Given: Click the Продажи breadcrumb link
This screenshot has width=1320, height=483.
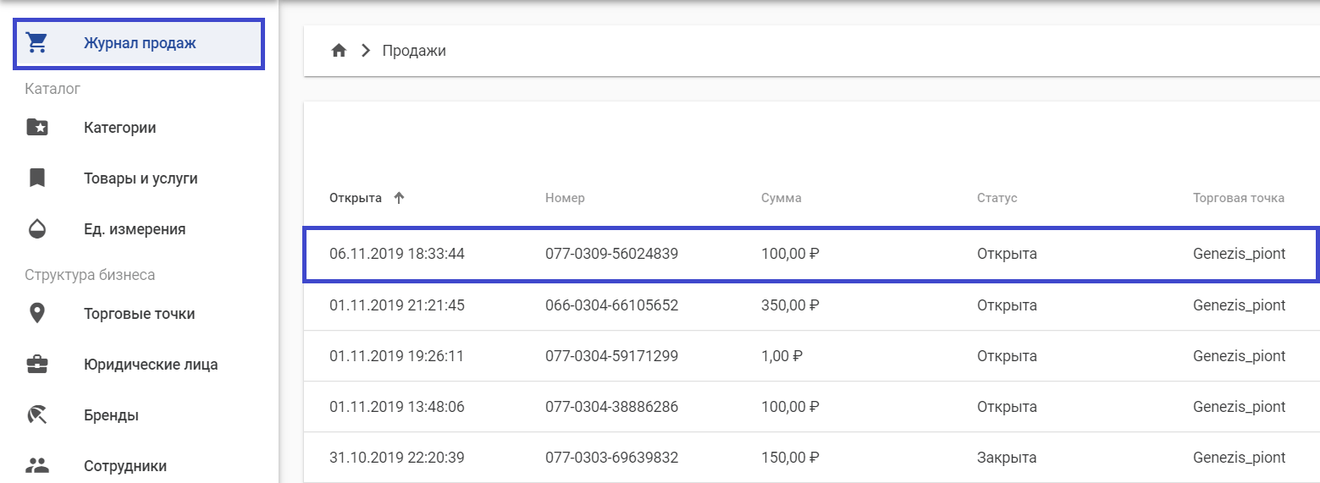Looking at the screenshot, I should [x=414, y=51].
